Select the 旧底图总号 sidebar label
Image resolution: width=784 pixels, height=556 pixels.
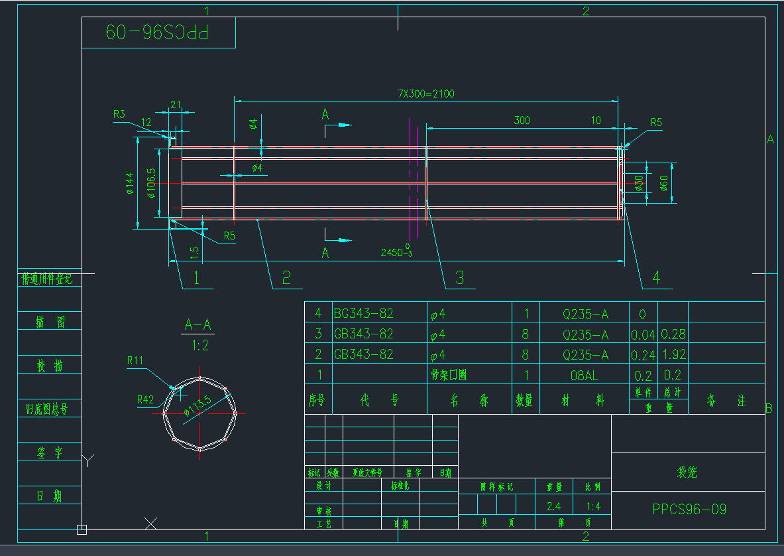46,409
